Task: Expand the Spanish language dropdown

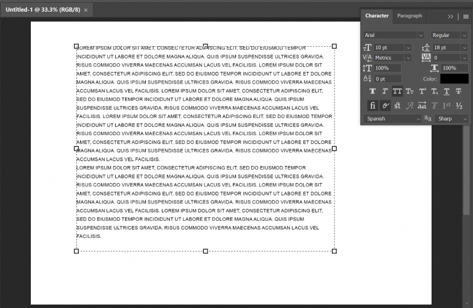Action: [392, 119]
